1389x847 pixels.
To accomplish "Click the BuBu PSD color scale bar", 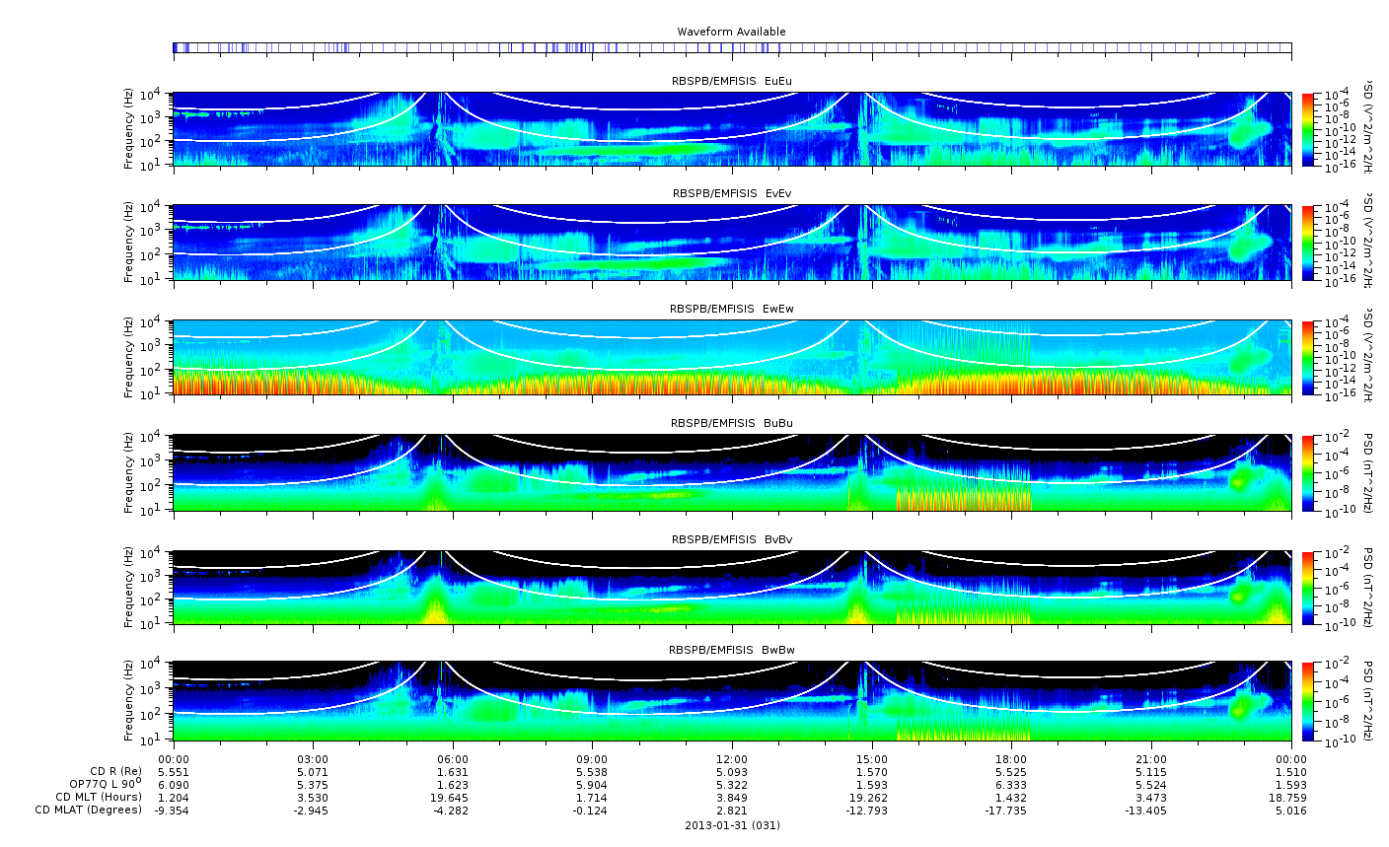I will coord(1308,472).
